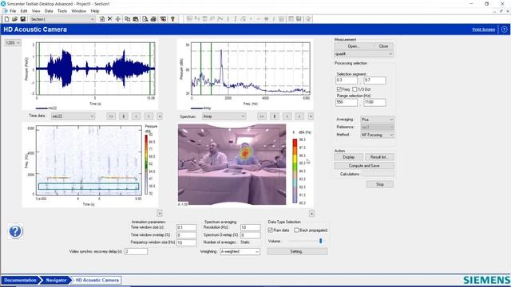Click the Paste toolbar icon

136,19
